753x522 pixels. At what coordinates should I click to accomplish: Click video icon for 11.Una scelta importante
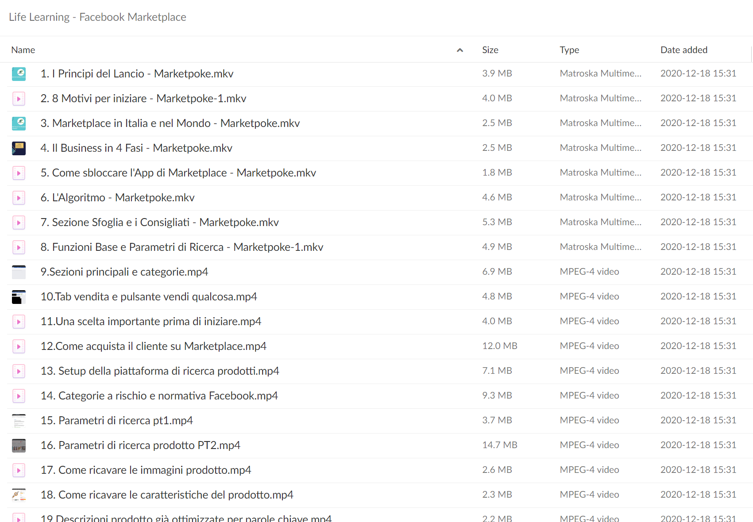point(19,322)
